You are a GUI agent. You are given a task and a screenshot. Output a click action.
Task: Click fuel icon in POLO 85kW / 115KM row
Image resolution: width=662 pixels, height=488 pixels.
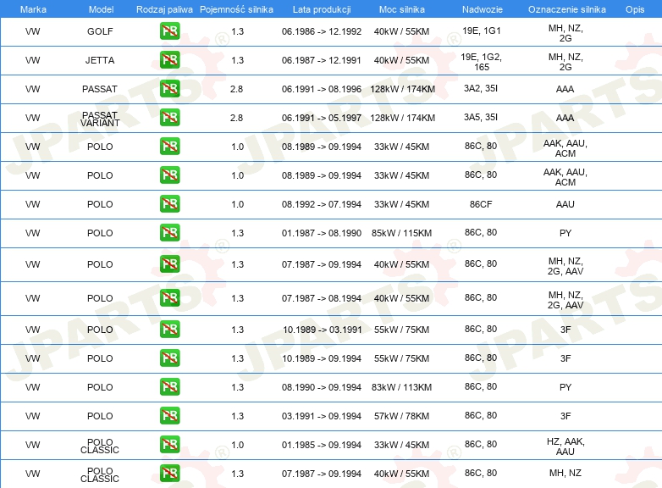point(169,233)
